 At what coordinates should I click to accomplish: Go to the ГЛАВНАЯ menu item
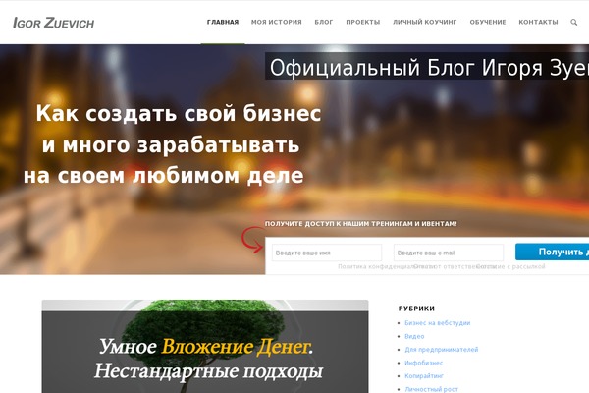tap(223, 22)
